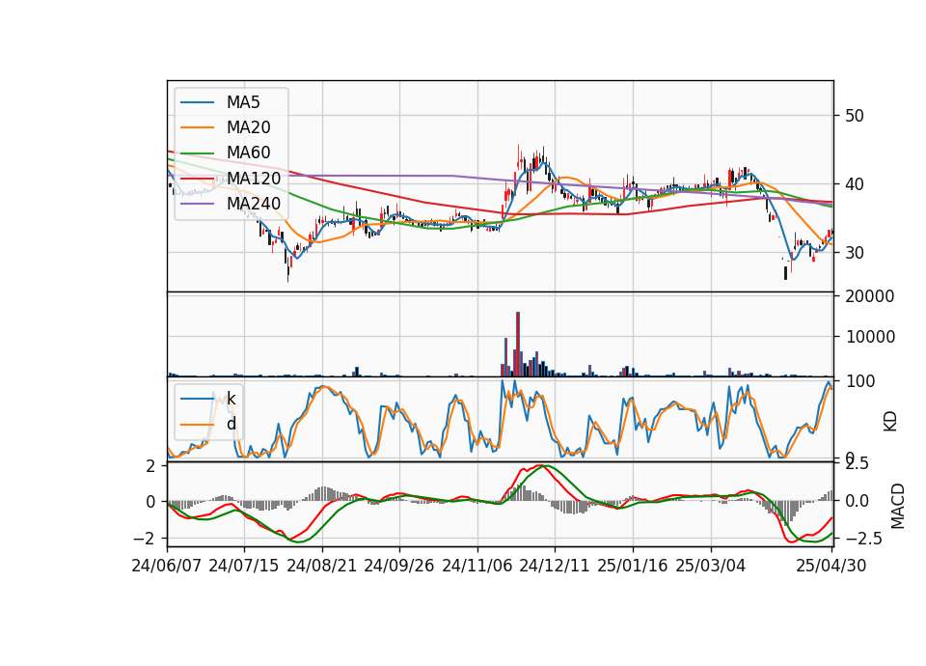Click the MA5 legend label
926x666 pixels.
[243, 102]
